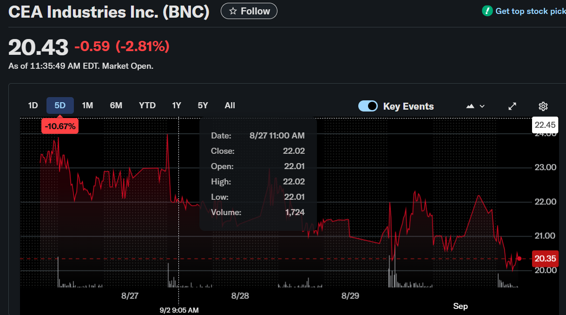
Task: Show All historical price data
Action: click(x=230, y=105)
